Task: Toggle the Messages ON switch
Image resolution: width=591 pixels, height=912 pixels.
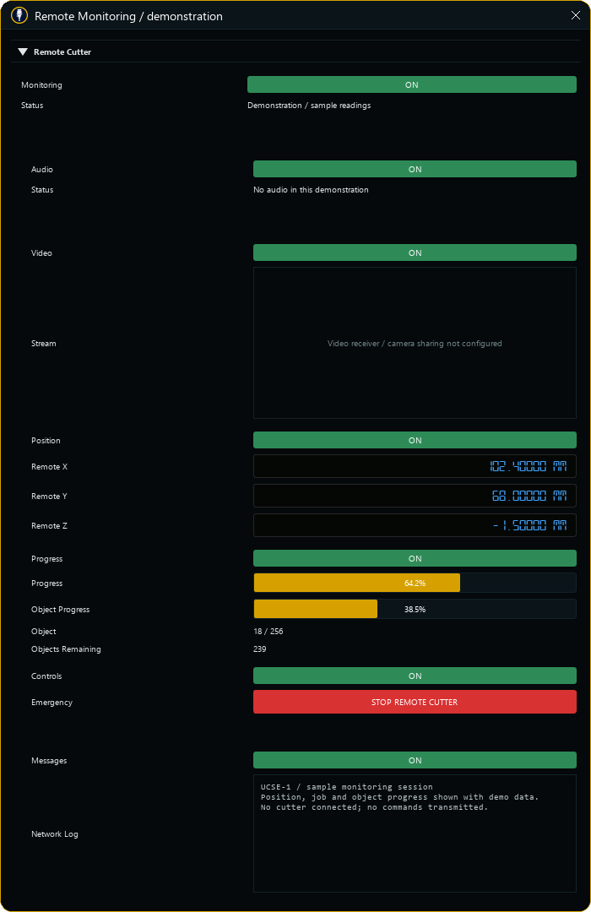Action: (x=415, y=760)
